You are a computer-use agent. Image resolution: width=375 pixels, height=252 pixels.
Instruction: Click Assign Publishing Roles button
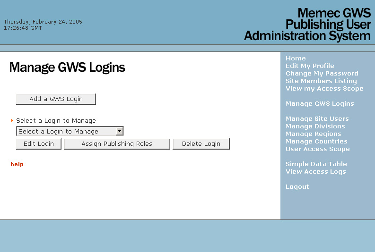(117, 144)
